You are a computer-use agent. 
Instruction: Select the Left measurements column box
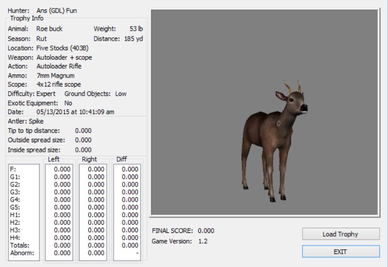[x=58, y=212]
